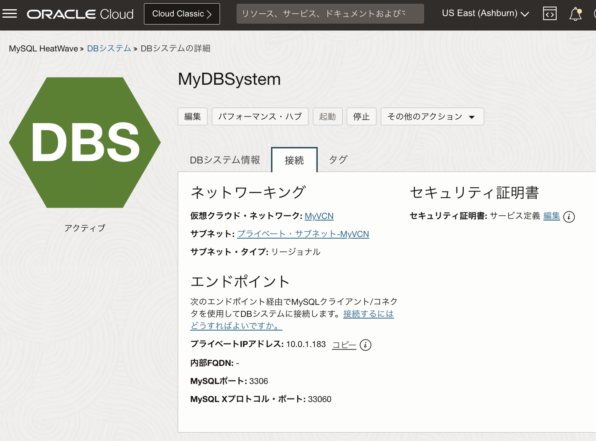Click the 停止 button

coord(362,116)
